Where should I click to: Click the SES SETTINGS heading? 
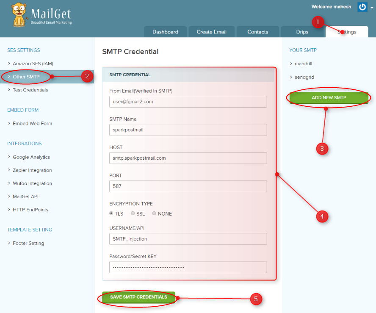24,50
